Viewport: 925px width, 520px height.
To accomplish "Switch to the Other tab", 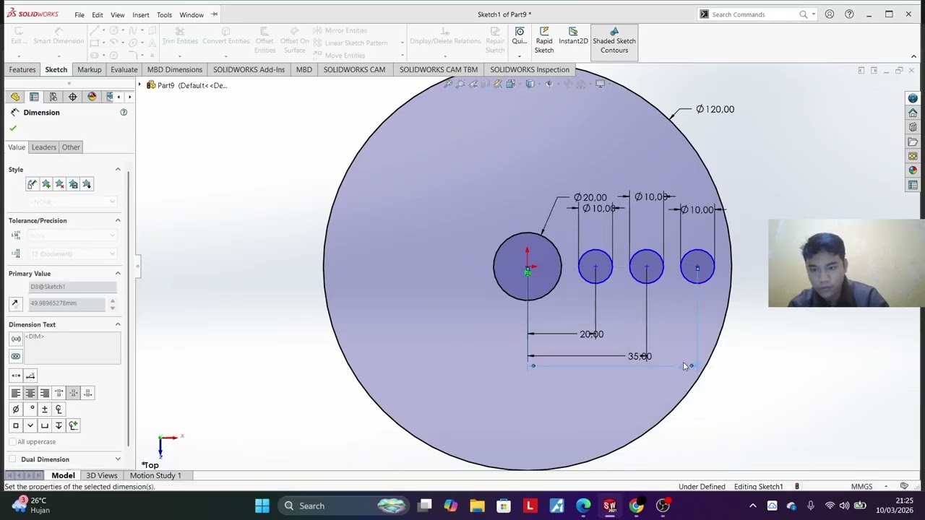I will tap(71, 147).
